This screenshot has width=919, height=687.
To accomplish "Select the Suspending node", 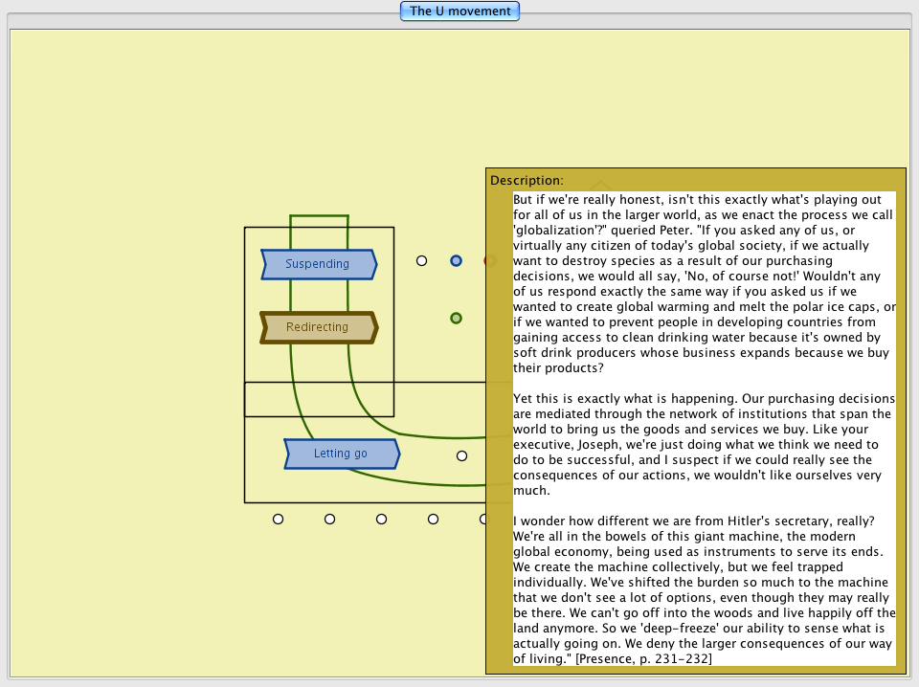I will tap(318, 264).
